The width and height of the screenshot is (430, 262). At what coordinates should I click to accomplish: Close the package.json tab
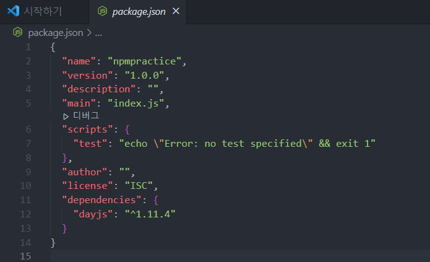pyautogui.click(x=176, y=11)
